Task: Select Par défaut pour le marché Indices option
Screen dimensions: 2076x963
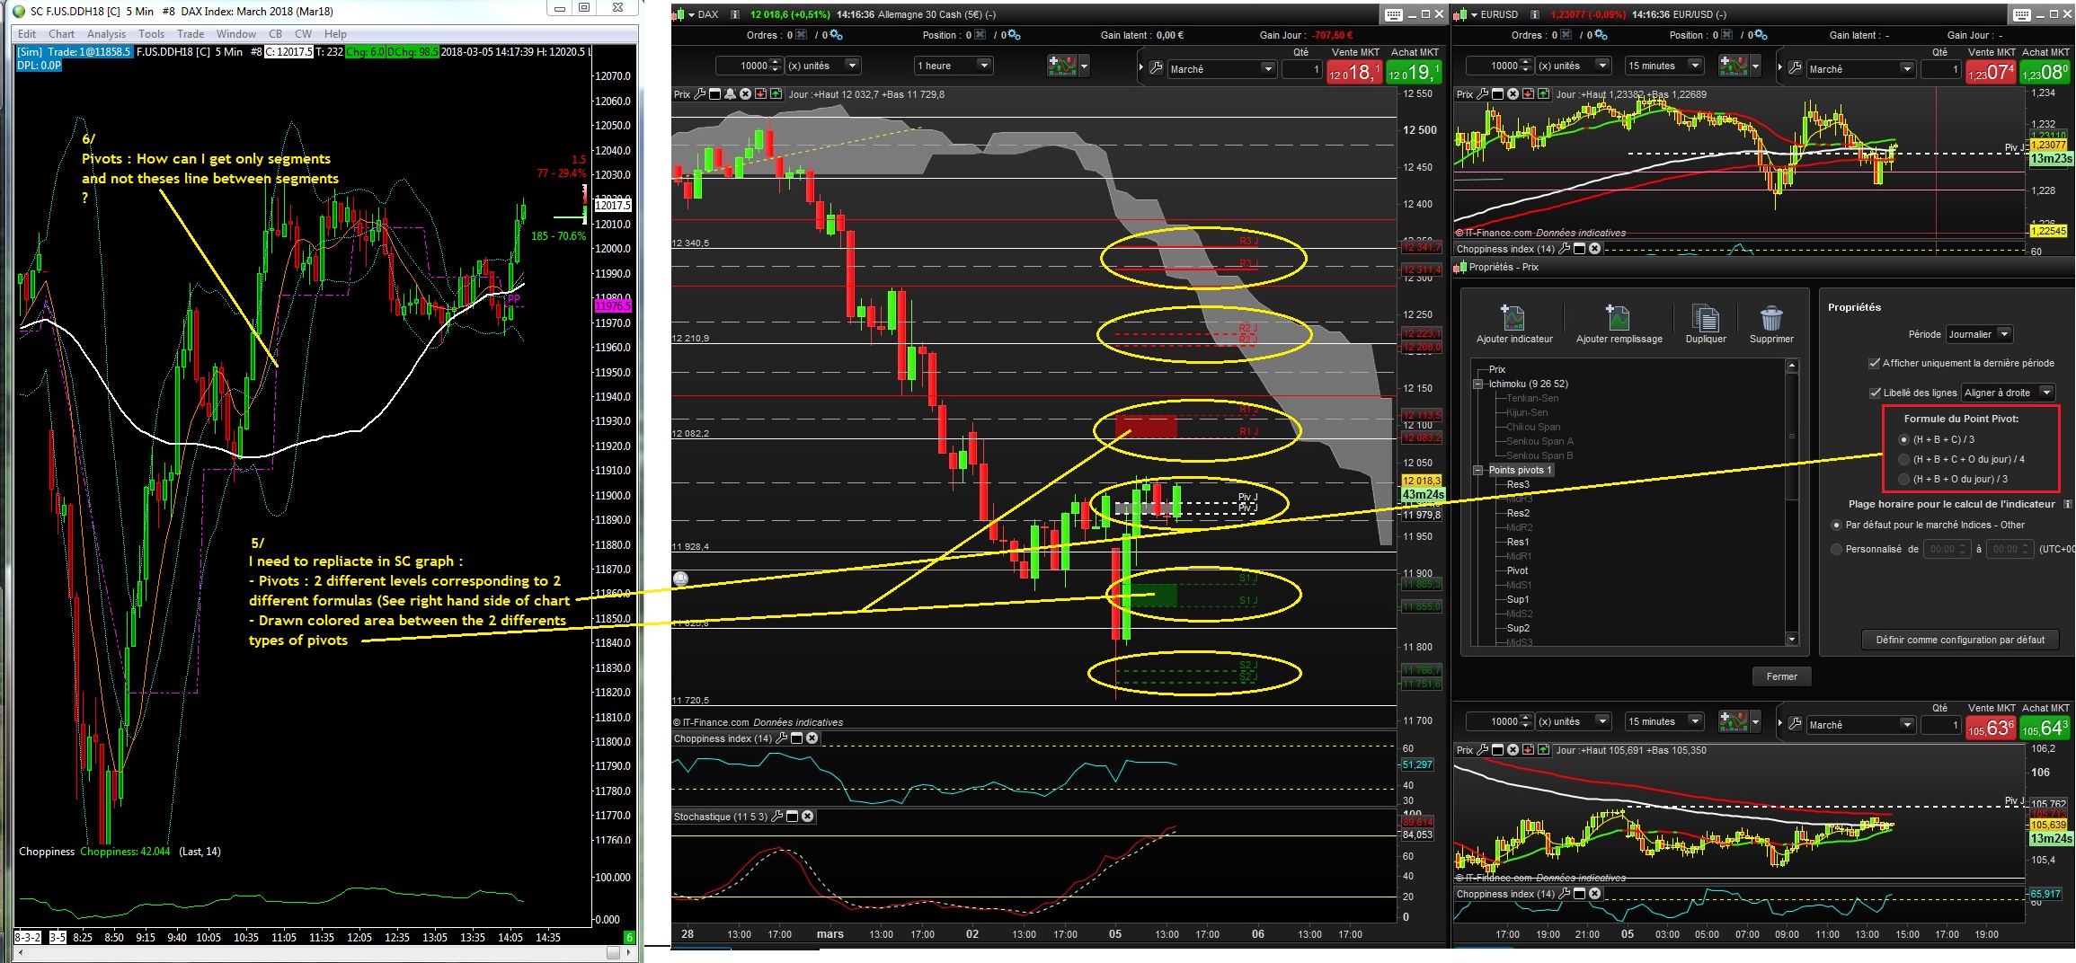Action: [x=1836, y=525]
